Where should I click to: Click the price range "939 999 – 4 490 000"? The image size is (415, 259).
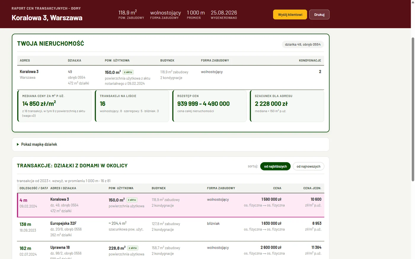pyautogui.click(x=203, y=104)
